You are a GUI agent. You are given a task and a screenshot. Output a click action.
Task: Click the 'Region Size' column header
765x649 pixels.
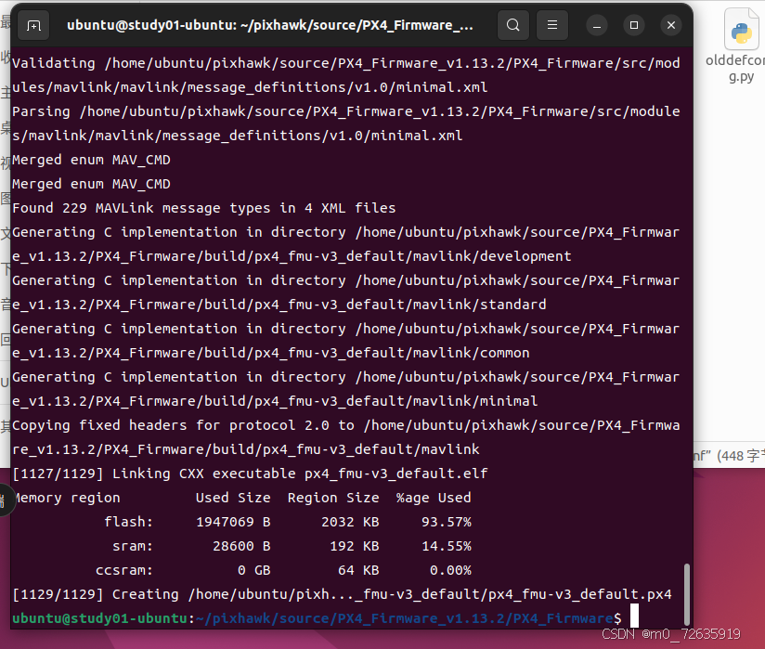(333, 498)
